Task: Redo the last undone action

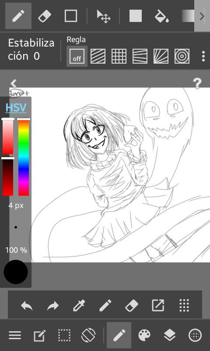Action: (53, 305)
